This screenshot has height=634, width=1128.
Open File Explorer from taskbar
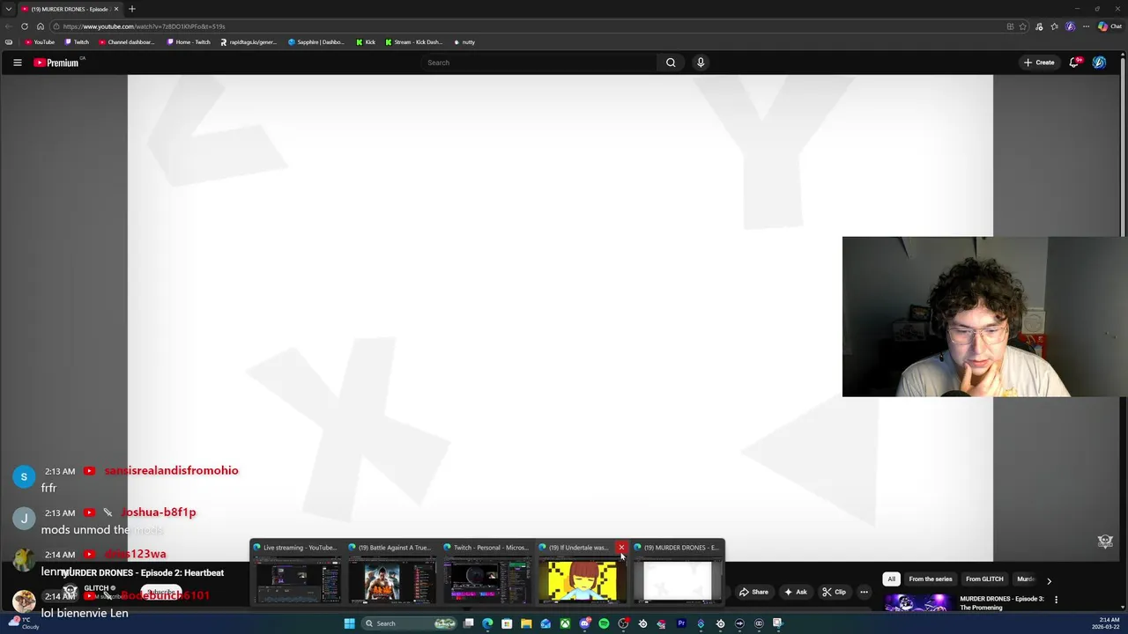[x=526, y=623]
